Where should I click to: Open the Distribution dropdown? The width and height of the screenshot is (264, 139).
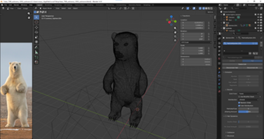point(248,100)
